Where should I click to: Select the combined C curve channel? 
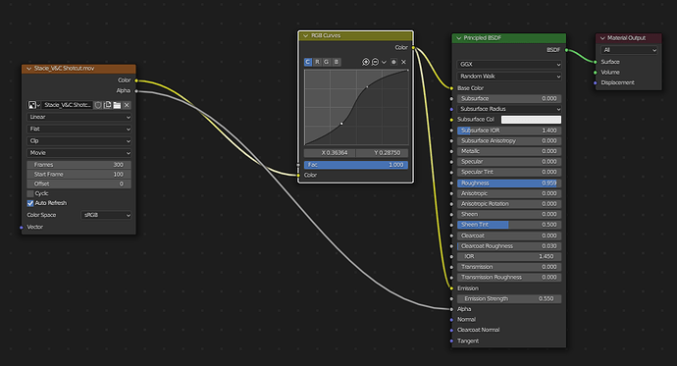click(308, 62)
